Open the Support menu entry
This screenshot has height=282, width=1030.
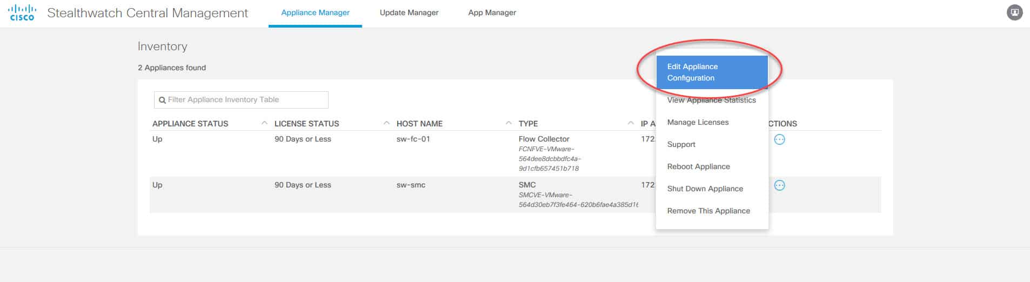click(712, 144)
